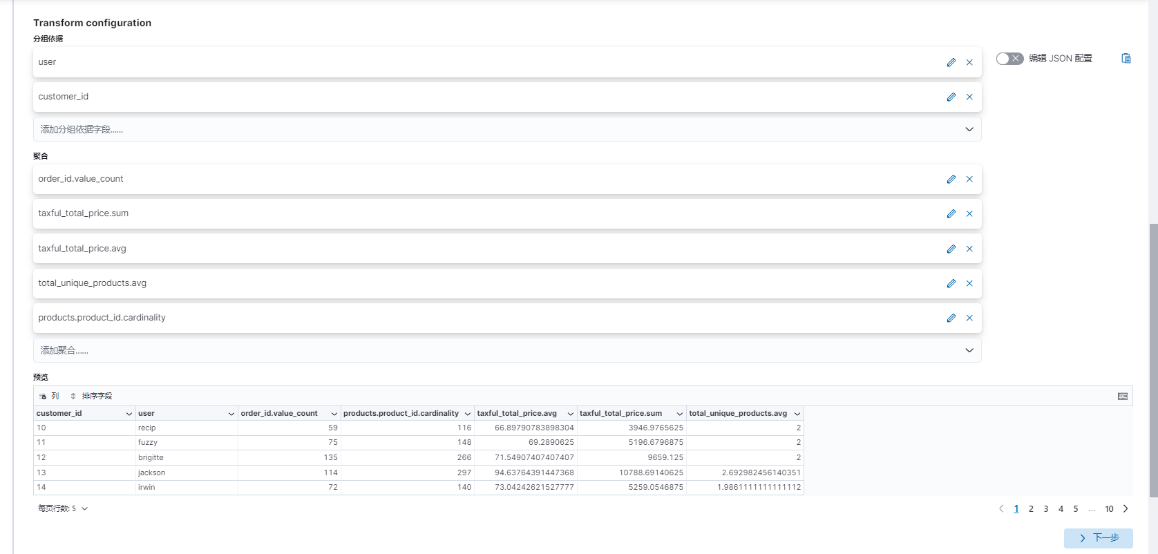This screenshot has height=554, width=1158.
Task: Go to preview page 5
Action: tap(1076, 508)
